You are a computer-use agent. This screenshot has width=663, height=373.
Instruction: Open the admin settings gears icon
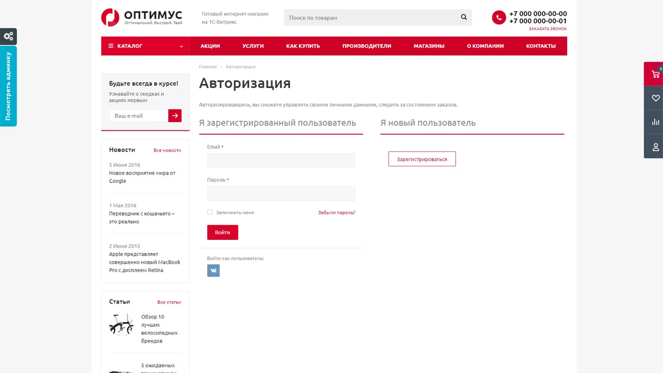8,36
